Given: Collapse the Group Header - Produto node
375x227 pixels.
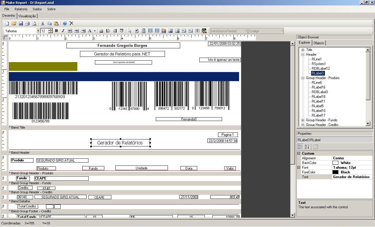Looking at the screenshot, I should click(303, 78).
